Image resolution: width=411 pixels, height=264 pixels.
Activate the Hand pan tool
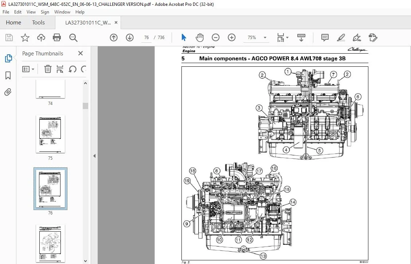click(x=199, y=38)
